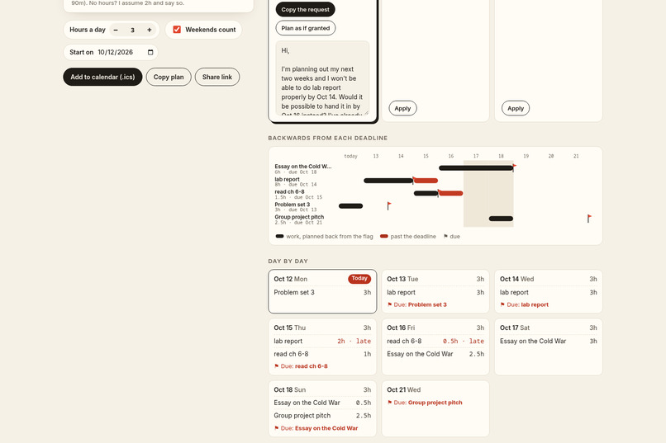This screenshot has height=443, width=666.
Task: Click the Essay on the Cold War work bar
Action: [476, 167]
